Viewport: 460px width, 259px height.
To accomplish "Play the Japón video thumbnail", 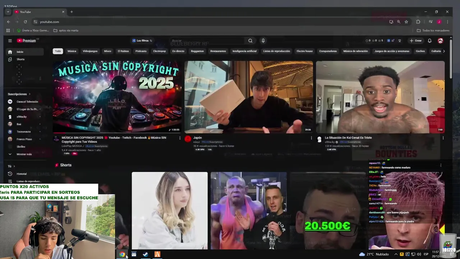I will [x=249, y=97].
